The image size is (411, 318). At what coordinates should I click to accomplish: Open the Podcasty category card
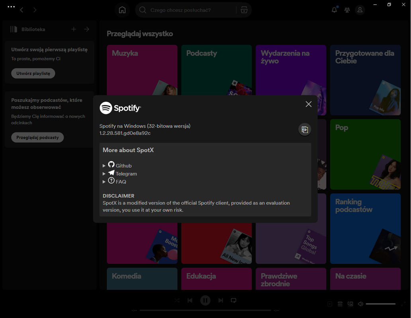(x=216, y=70)
